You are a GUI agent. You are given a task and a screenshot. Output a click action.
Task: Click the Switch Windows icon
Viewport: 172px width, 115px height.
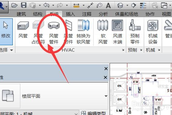(x=164, y=5)
